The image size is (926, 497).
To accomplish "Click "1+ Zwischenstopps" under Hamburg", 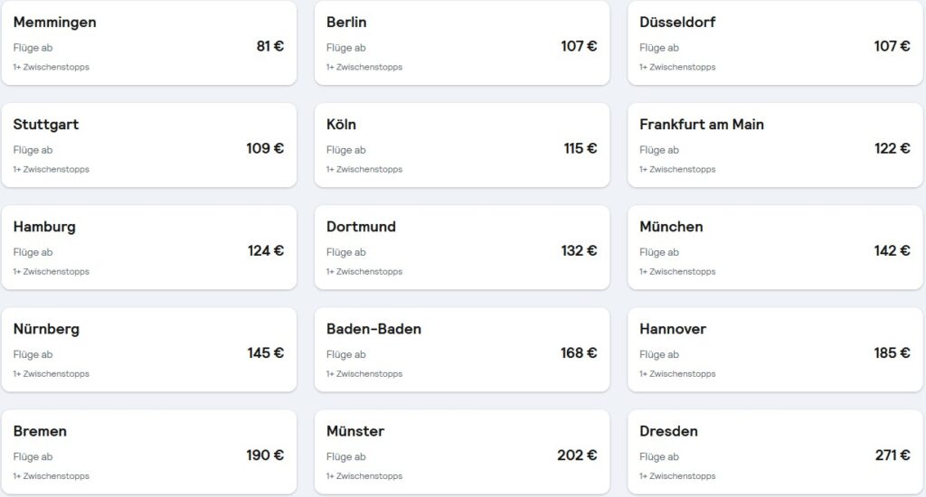I will pyautogui.click(x=51, y=272).
